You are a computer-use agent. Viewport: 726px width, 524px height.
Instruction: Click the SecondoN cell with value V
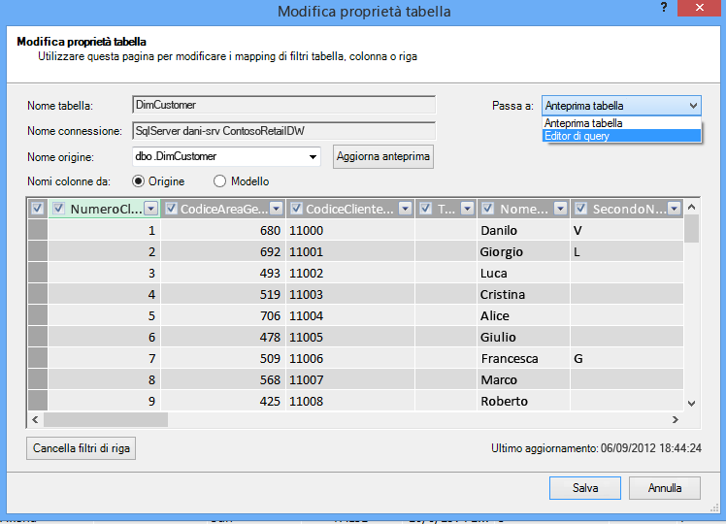tap(627, 230)
